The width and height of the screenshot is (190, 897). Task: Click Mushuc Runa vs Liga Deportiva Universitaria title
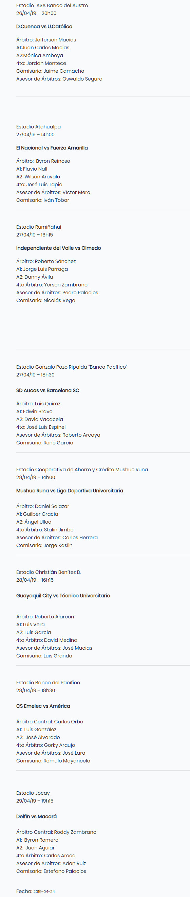70,491
